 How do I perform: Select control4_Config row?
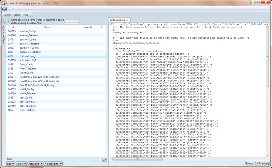pyautogui.click(x=56, y=40)
